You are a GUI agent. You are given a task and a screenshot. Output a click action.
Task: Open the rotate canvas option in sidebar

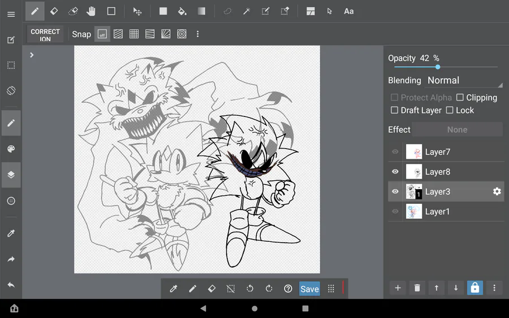click(x=11, y=90)
